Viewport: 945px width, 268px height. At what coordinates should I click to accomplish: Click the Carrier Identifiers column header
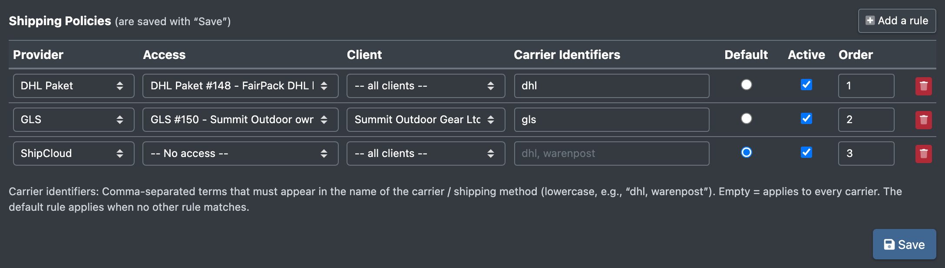[x=567, y=55]
